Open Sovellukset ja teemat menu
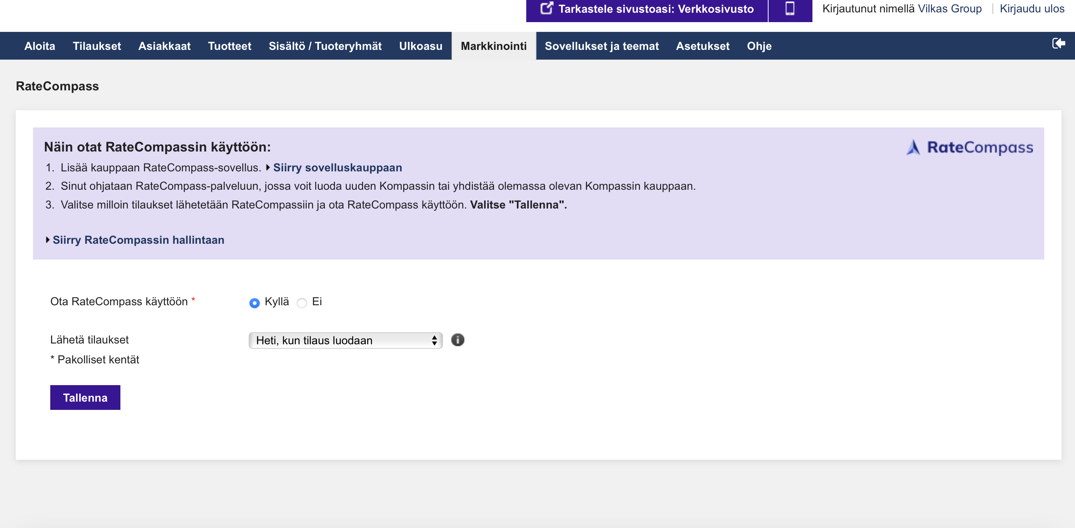Image resolution: width=1075 pixels, height=528 pixels. [602, 46]
